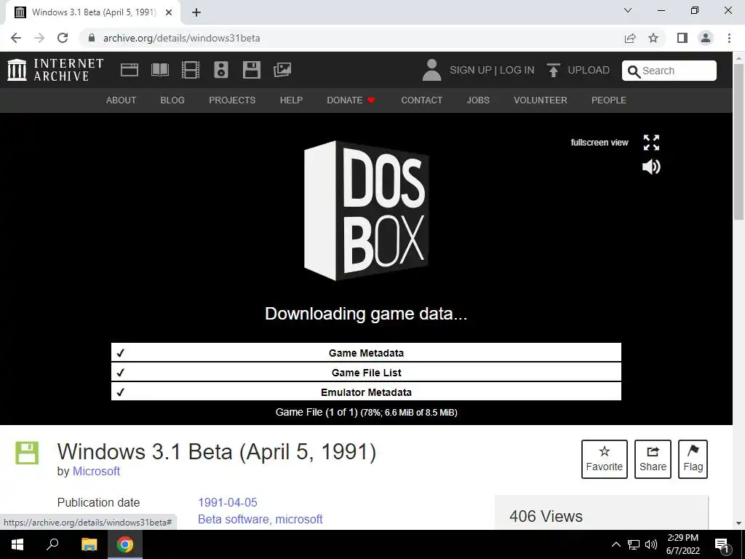This screenshot has width=745, height=559.
Task: Open the VOLUNTEER menu item
Action: [541, 100]
